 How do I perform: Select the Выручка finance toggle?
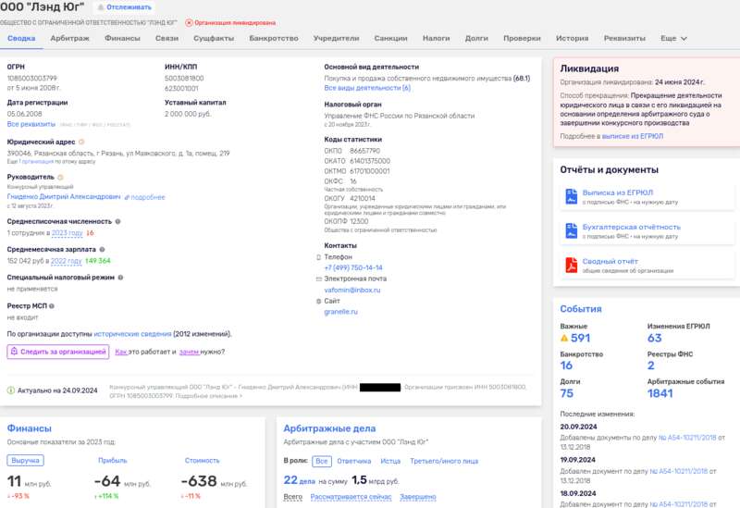click(x=26, y=460)
